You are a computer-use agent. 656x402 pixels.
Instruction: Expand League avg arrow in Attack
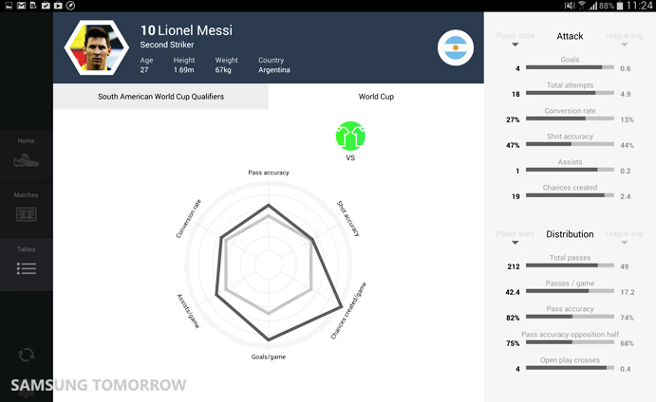pyautogui.click(x=624, y=45)
